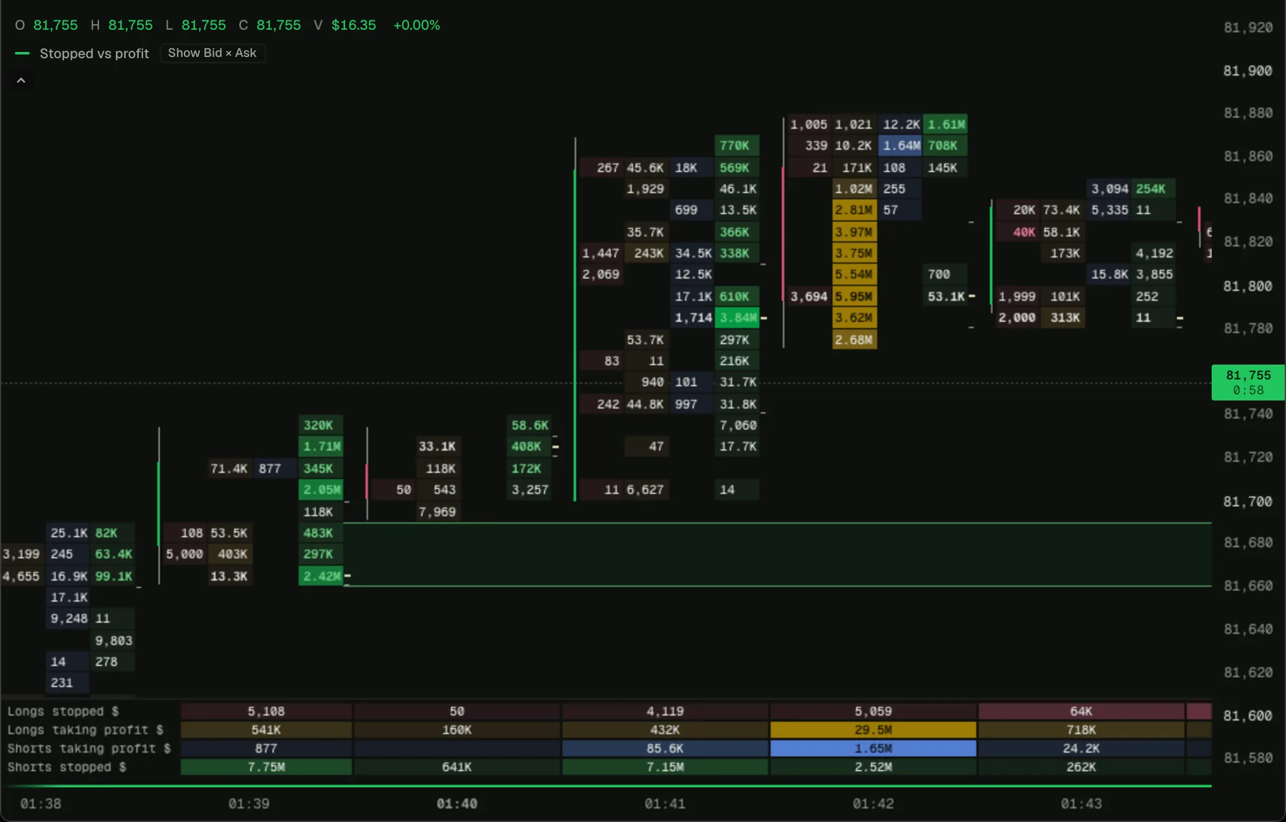Click the 1.65M Shorts taking profit cell
This screenshot has height=822, width=1286.
873,748
